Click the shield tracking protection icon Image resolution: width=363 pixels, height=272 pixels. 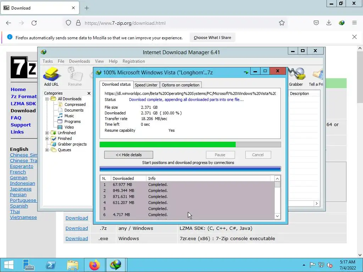pos(68,23)
